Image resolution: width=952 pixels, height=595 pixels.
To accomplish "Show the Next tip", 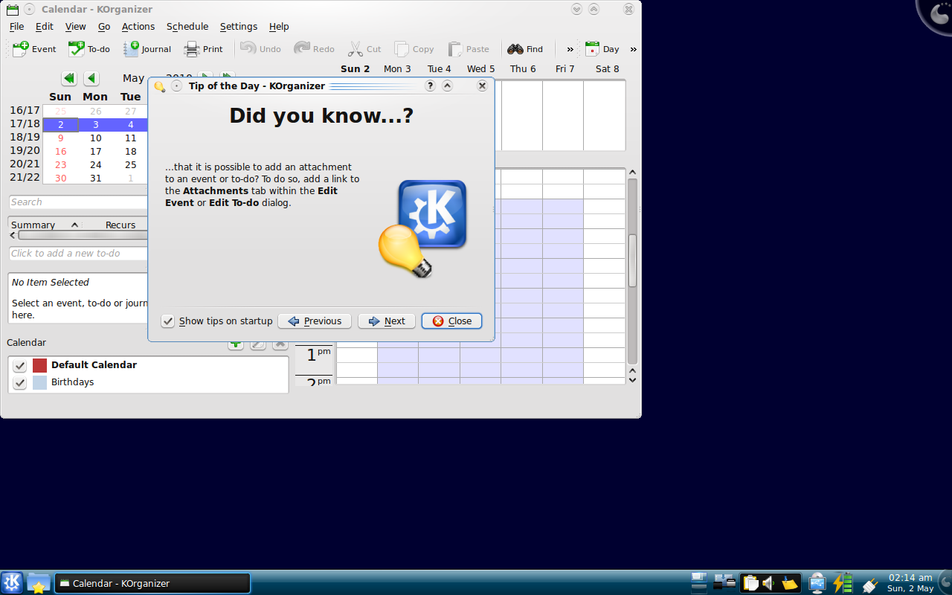I will tap(387, 321).
